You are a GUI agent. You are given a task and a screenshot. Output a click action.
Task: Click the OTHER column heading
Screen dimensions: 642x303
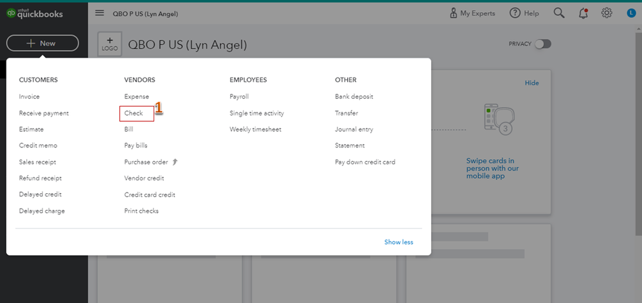pyautogui.click(x=346, y=80)
